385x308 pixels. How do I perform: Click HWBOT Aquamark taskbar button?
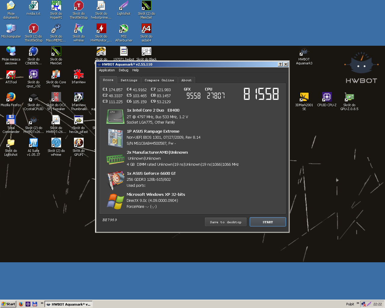click(x=68, y=304)
